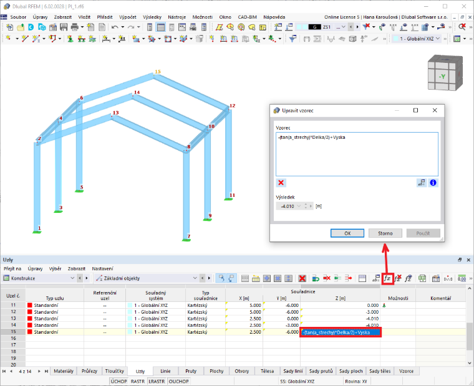Select the new line tool icon
The height and width of the screenshot is (386, 474).
(x=25, y=39)
